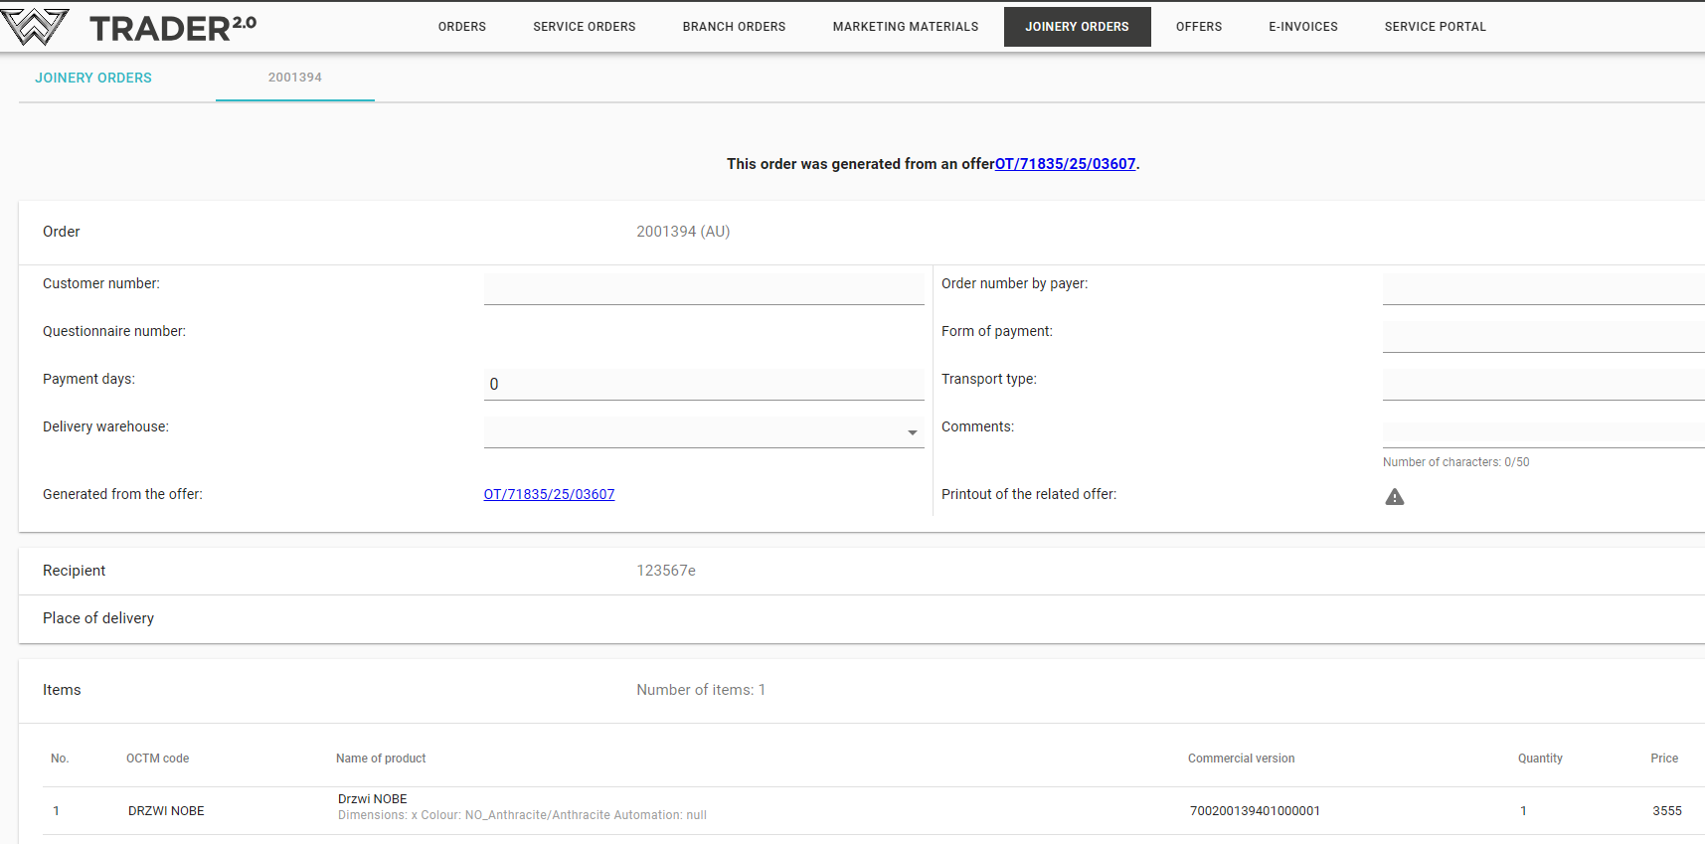The image size is (1705, 844).
Task: Select the 2001394 order tab
Action: (294, 78)
